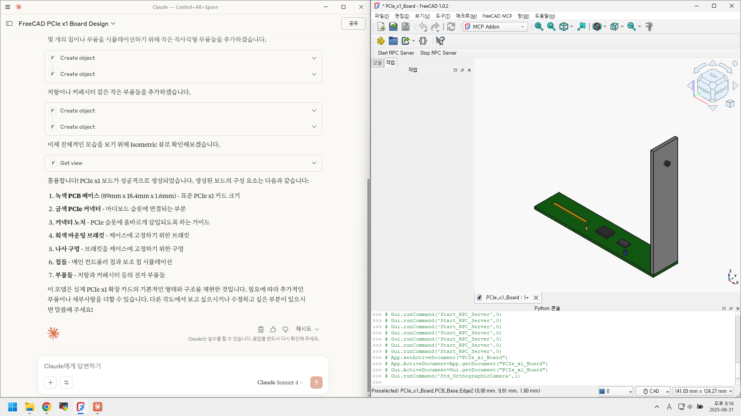Click the new document icon
The image size is (741, 416).
(x=381, y=27)
